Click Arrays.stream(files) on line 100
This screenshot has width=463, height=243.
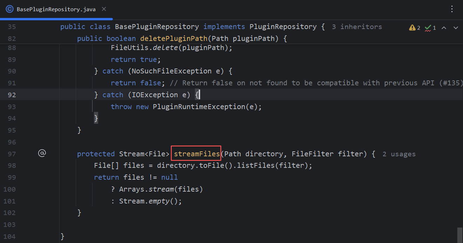(161, 189)
